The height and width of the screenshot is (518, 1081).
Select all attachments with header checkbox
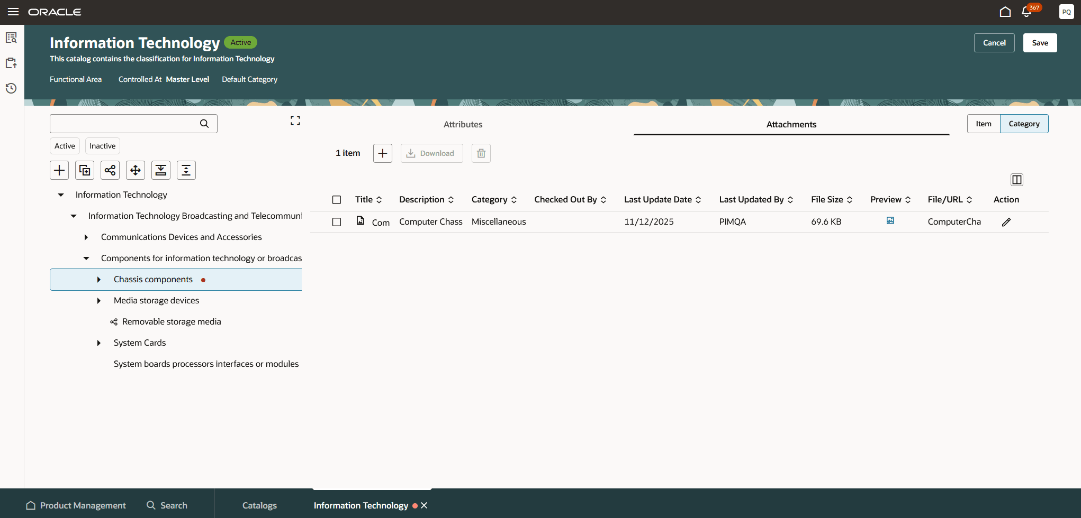coord(337,200)
